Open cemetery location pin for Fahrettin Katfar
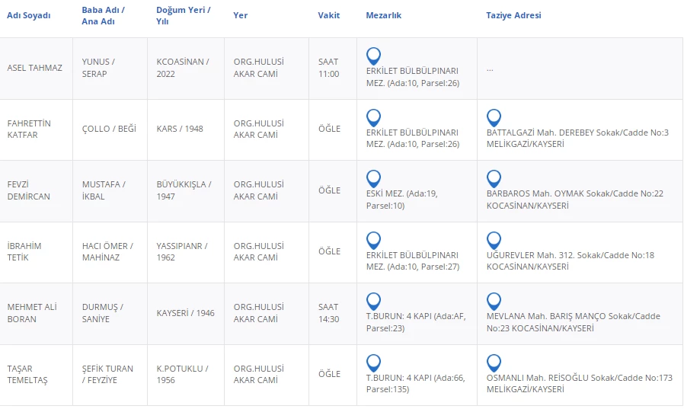This screenshot has width=684, height=409. [x=373, y=117]
